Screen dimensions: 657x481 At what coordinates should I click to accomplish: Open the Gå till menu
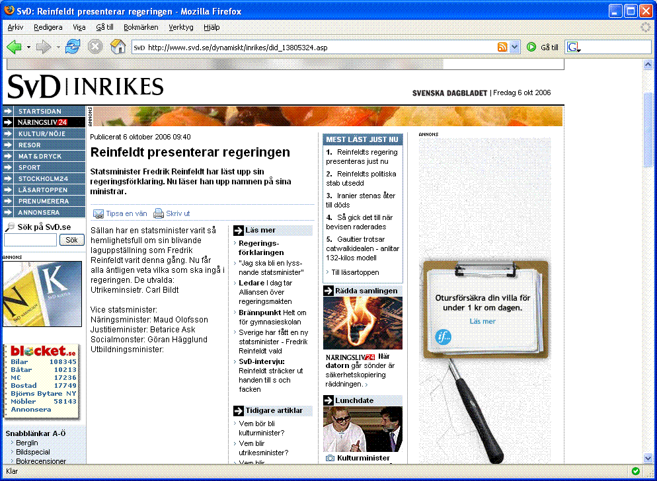[104, 27]
